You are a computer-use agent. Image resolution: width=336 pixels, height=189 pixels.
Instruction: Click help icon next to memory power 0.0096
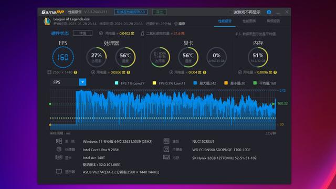(275, 72)
